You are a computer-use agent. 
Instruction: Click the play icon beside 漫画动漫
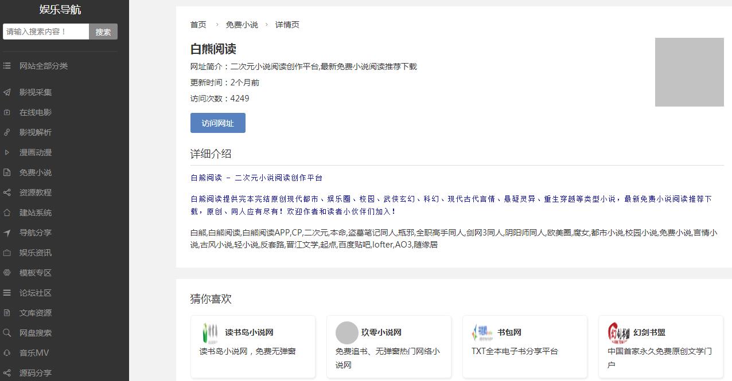7,152
